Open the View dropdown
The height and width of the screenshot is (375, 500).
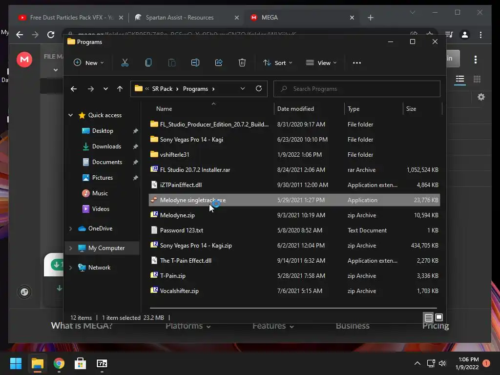321,63
